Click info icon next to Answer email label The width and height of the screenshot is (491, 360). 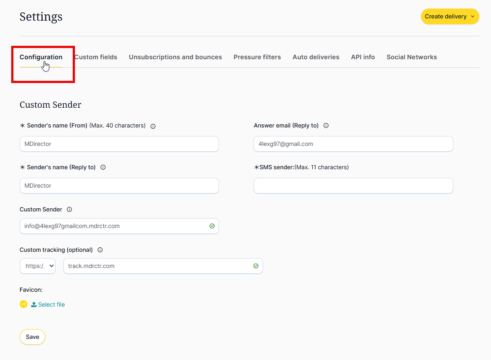pos(326,126)
